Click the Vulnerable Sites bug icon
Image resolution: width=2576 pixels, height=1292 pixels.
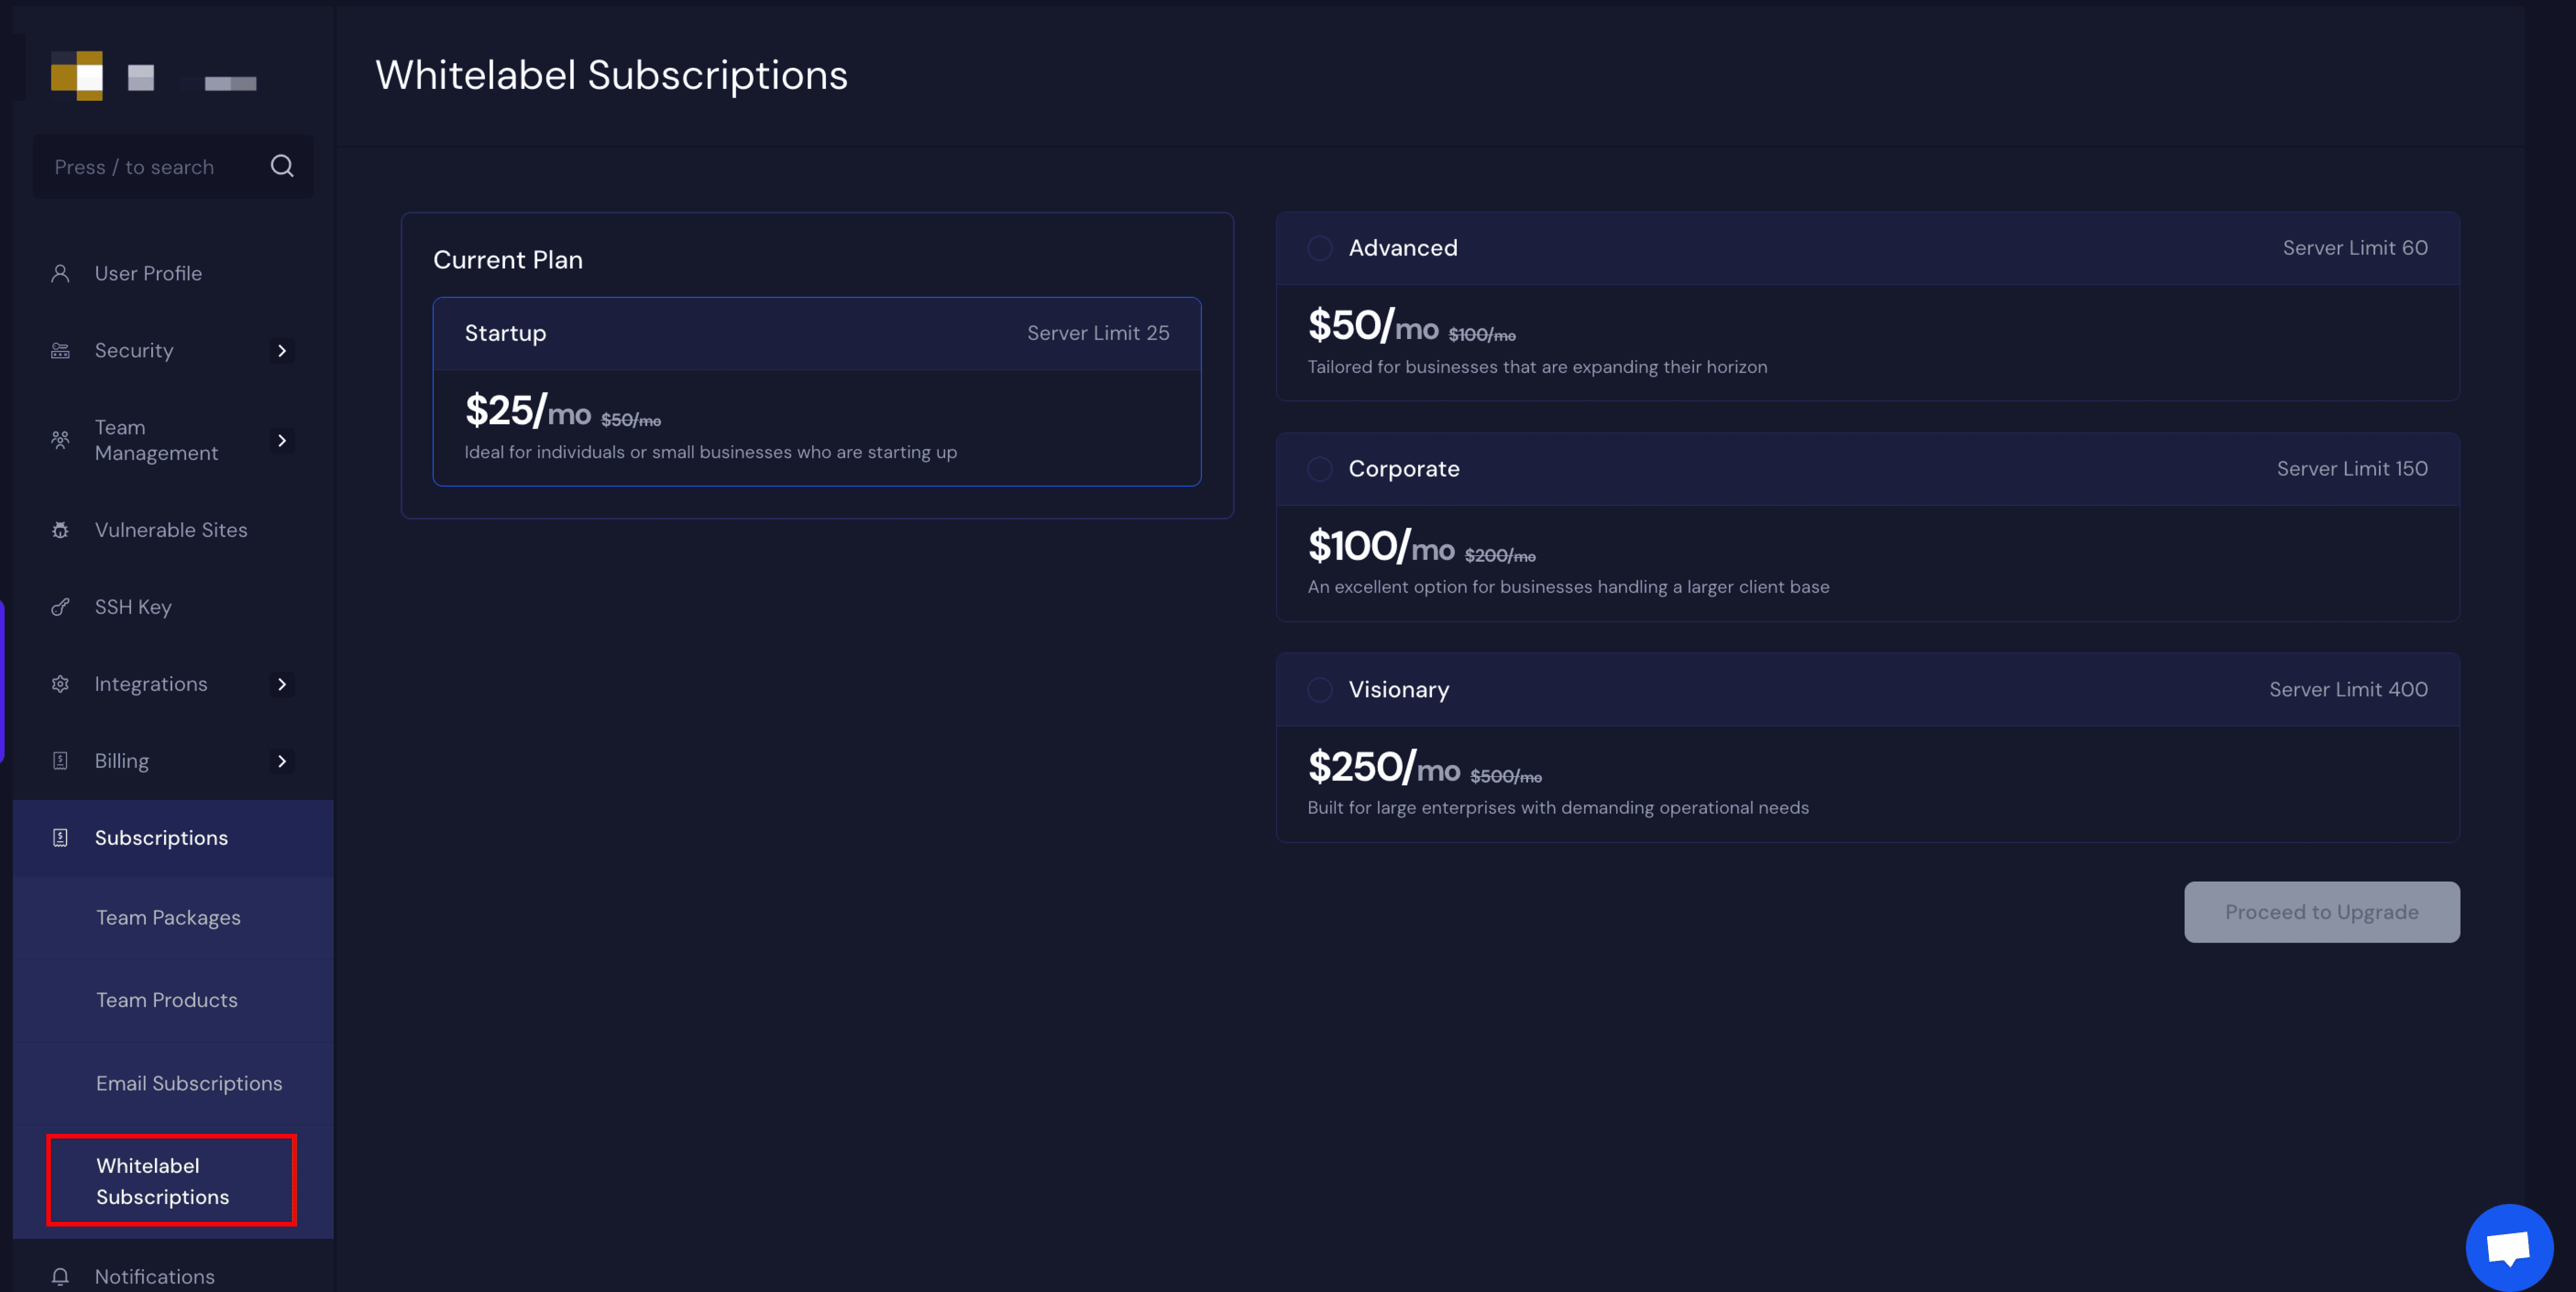(x=60, y=530)
